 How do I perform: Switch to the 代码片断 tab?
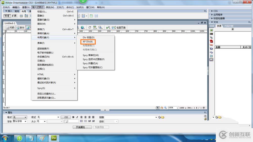point(229,26)
